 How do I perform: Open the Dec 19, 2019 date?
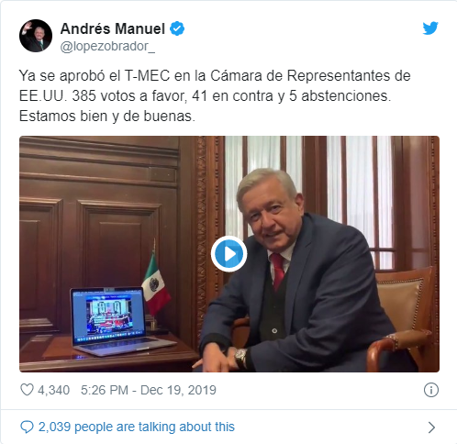click(x=178, y=390)
